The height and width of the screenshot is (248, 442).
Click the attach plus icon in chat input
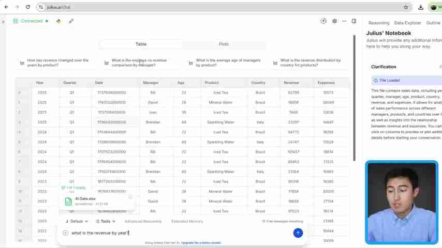[x=65, y=233]
